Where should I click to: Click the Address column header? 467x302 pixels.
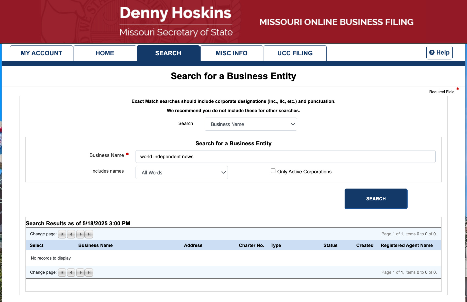pyautogui.click(x=193, y=245)
